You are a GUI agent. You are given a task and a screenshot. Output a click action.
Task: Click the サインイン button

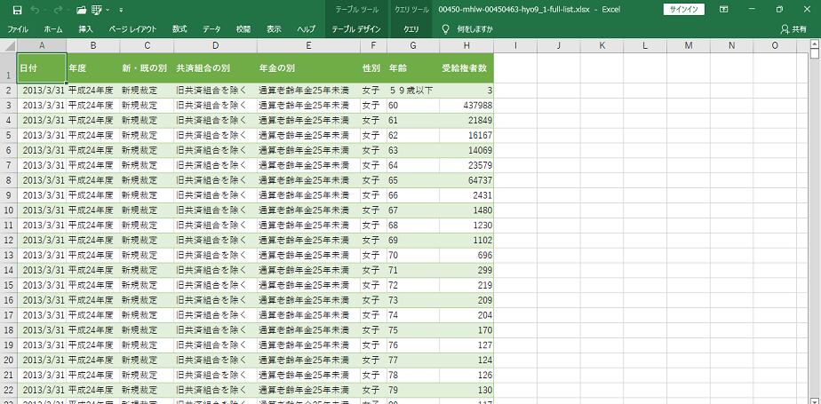(x=683, y=10)
